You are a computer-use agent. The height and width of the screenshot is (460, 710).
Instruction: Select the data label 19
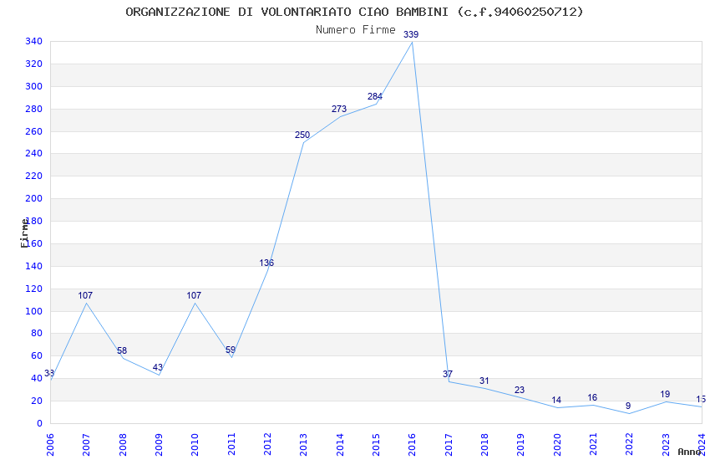[665, 394]
